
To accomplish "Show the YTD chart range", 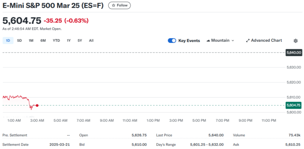I will pos(56,40).
